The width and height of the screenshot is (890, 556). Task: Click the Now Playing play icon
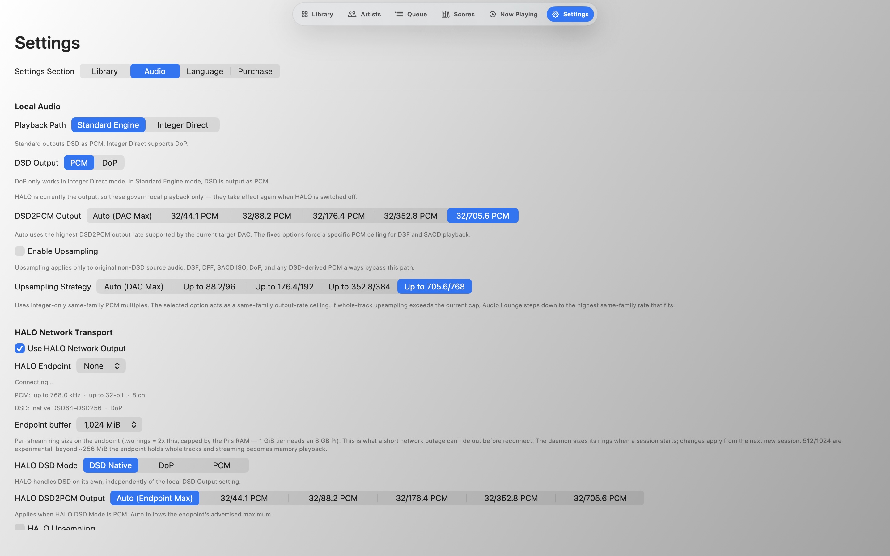pyautogui.click(x=493, y=14)
